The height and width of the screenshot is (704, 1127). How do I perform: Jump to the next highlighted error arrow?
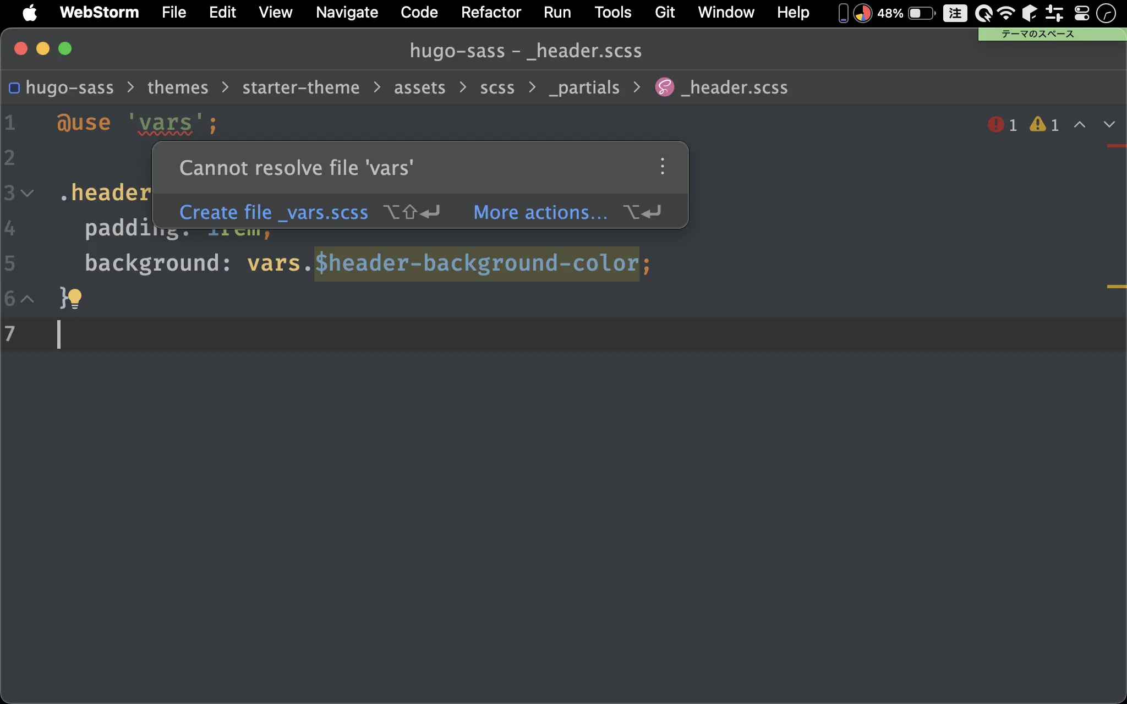coord(1109,125)
